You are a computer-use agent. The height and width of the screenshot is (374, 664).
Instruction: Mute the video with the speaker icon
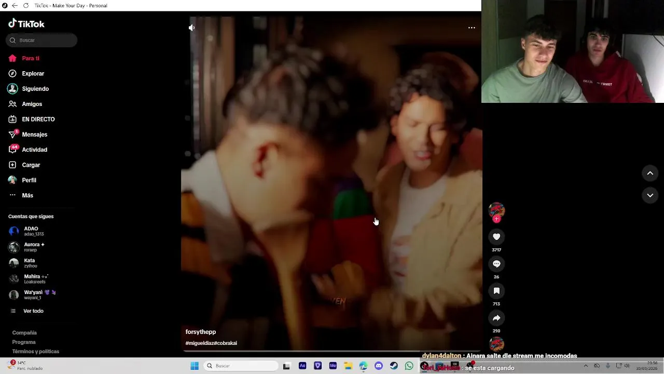pyautogui.click(x=191, y=28)
